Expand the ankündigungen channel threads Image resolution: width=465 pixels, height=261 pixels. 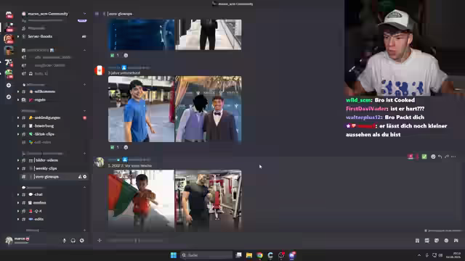pyautogui.click(x=18, y=117)
